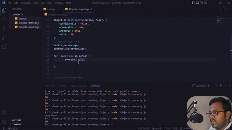Select the TERMINAL panel tab
This screenshot has height=130, width=232.
coord(95,86)
